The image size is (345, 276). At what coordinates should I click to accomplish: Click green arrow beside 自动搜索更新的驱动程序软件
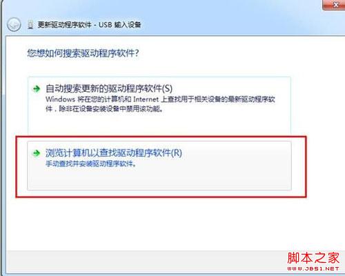(37, 89)
